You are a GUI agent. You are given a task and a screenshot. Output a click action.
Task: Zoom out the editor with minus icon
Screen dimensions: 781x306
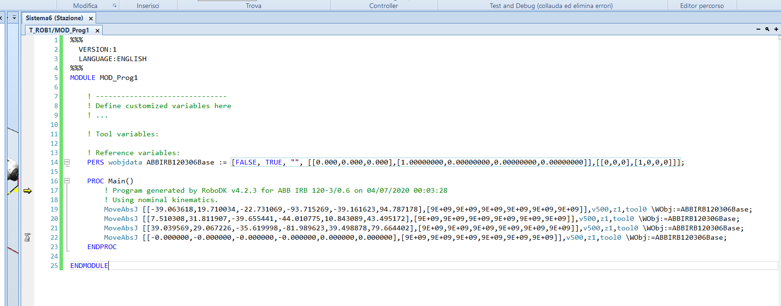pos(758,30)
